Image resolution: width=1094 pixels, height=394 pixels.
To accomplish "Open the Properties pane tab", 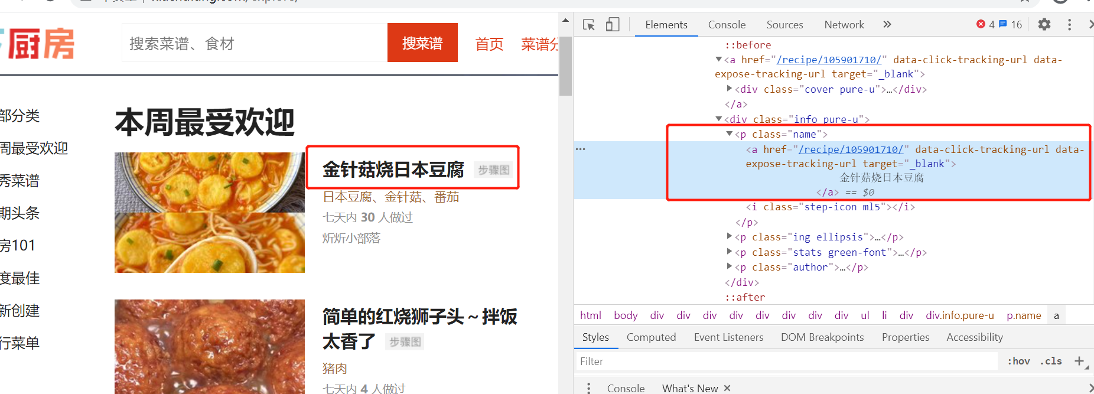I will (905, 337).
